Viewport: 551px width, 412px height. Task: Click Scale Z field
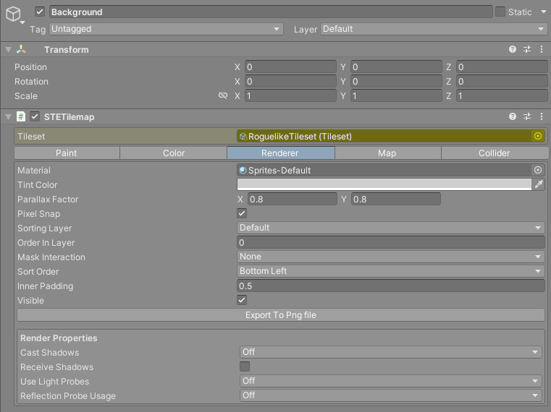pos(502,96)
